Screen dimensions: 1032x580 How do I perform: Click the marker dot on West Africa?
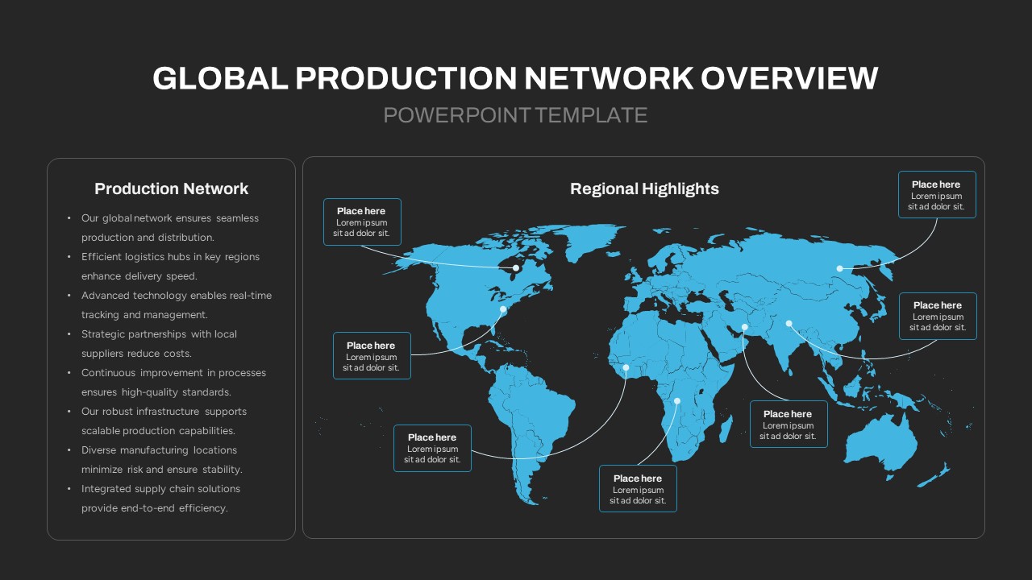tap(626, 367)
